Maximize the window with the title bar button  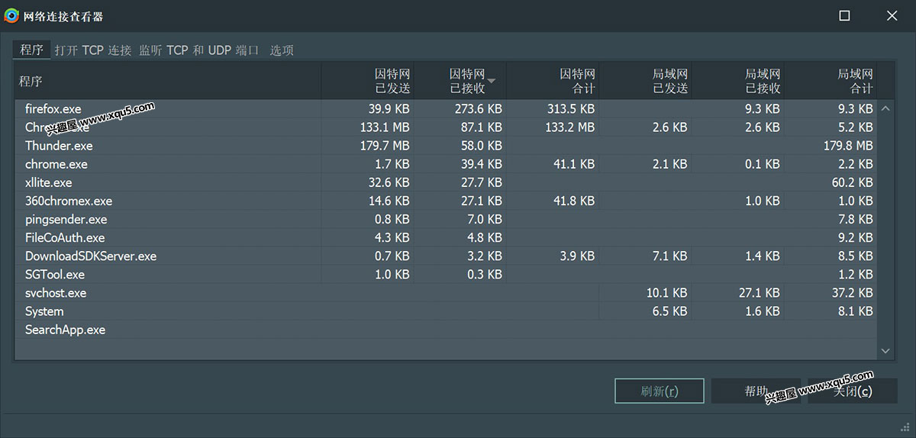844,15
